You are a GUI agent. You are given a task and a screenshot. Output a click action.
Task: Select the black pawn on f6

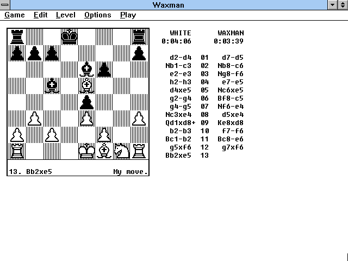pyautogui.click(x=104, y=70)
